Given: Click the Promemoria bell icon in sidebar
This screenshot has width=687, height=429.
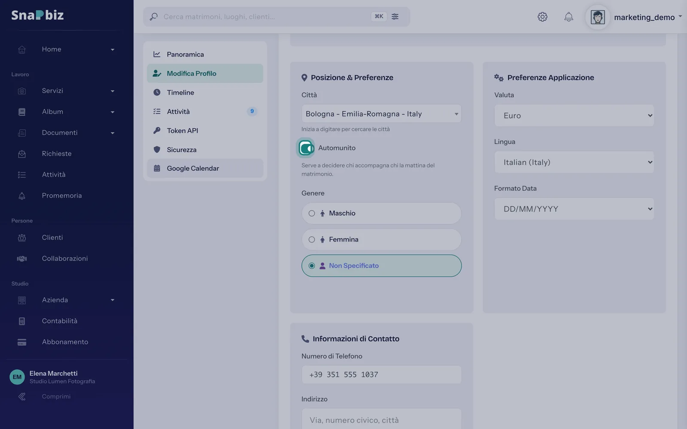Looking at the screenshot, I should coord(22,196).
